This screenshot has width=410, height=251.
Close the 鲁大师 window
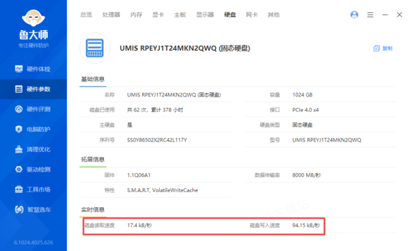(x=399, y=14)
